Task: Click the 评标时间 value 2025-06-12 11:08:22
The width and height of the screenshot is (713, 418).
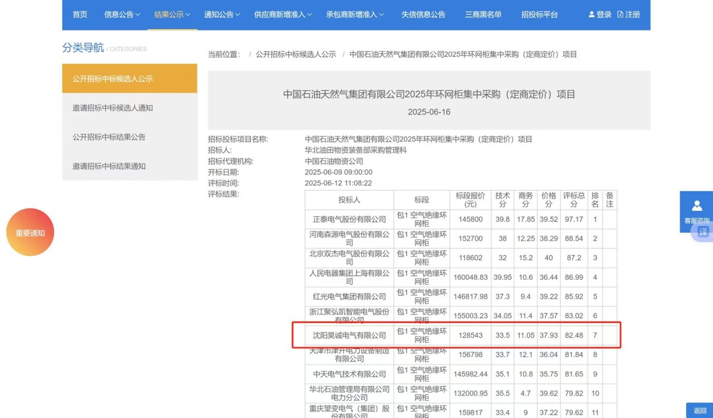Action: (x=338, y=183)
